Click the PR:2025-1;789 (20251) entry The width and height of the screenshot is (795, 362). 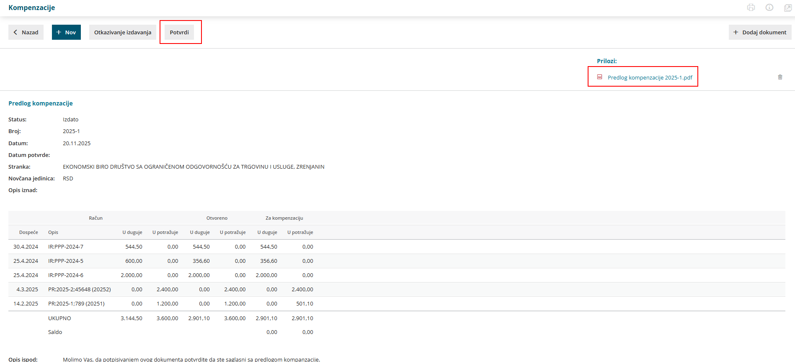click(76, 304)
